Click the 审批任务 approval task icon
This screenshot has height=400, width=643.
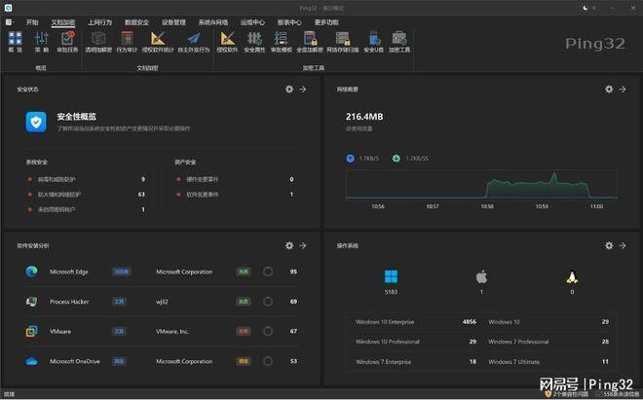pos(67,40)
